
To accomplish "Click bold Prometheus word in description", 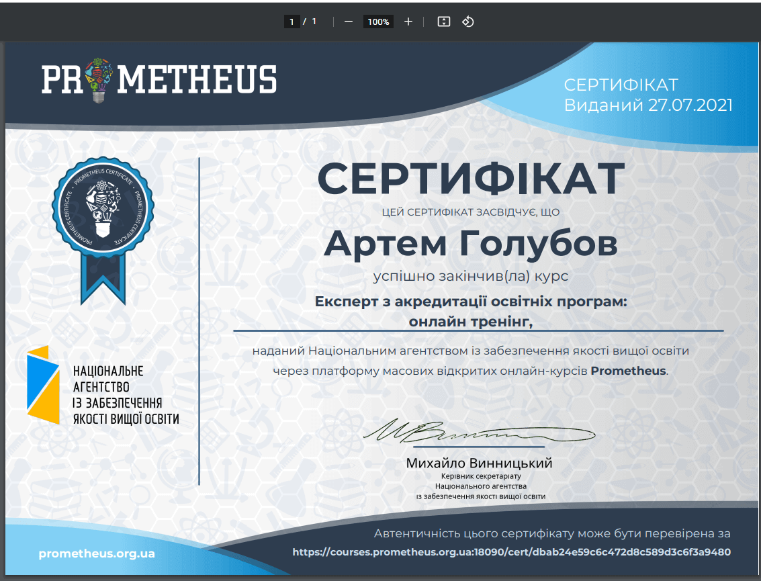I will tap(628, 371).
